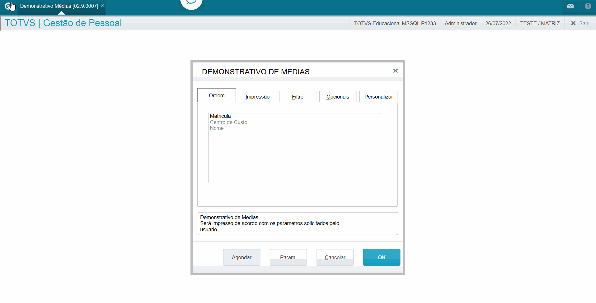The height and width of the screenshot is (303, 596).
Task: Close the Demonstrativo Médias tab with its X
Action: 102,6
